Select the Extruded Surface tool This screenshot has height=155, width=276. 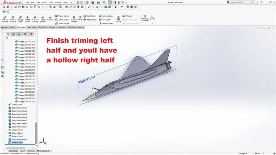coord(5,19)
